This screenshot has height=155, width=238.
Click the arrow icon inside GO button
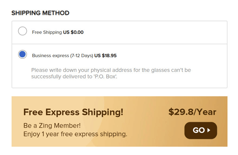click(x=209, y=130)
